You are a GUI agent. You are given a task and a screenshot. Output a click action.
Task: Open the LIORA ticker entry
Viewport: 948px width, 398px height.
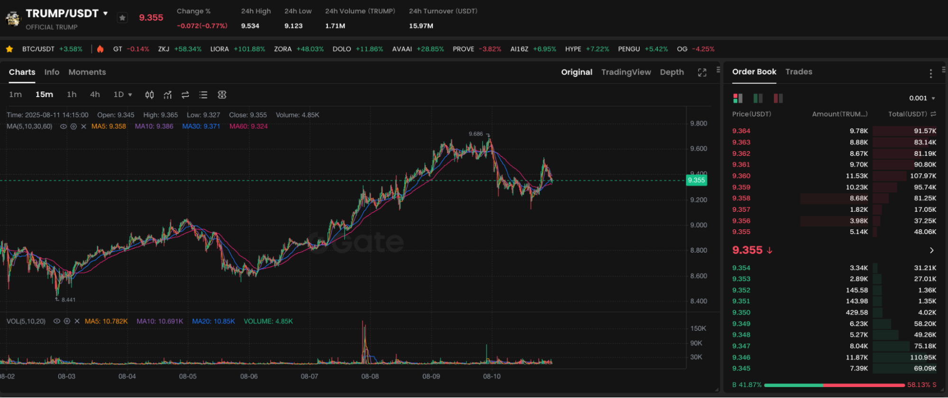pyautogui.click(x=238, y=49)
